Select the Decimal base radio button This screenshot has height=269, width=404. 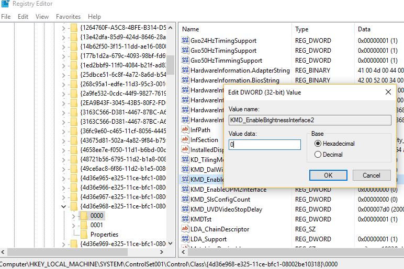(x=318, y=155)
